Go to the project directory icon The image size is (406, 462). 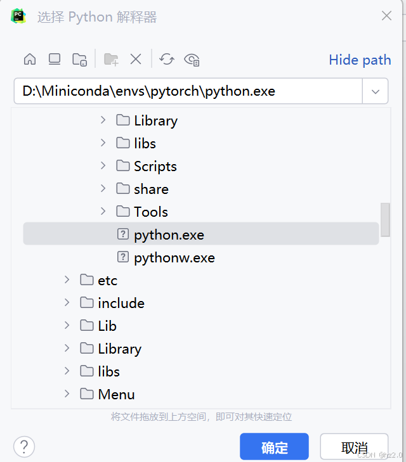pos(79,60)
